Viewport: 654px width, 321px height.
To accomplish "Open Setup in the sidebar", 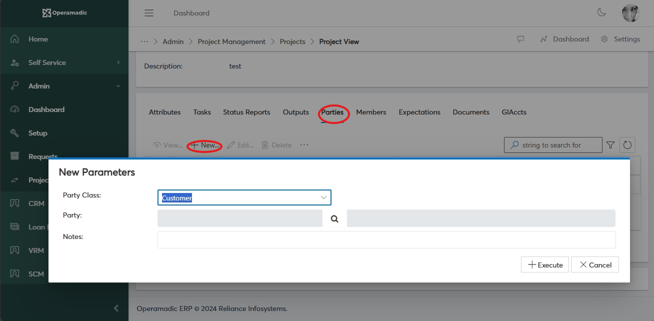I will 38,133.
